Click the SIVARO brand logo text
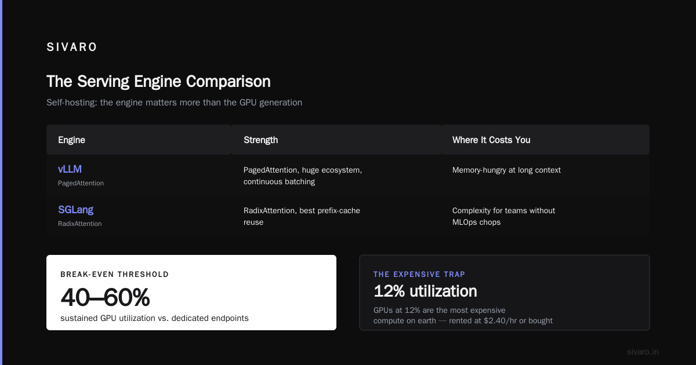696x365 pixels. point(72,48)
